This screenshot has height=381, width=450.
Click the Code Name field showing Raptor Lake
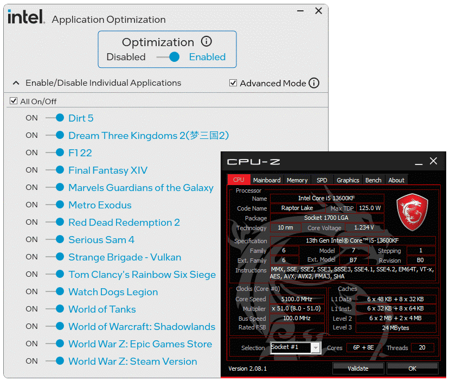[297, 208]
